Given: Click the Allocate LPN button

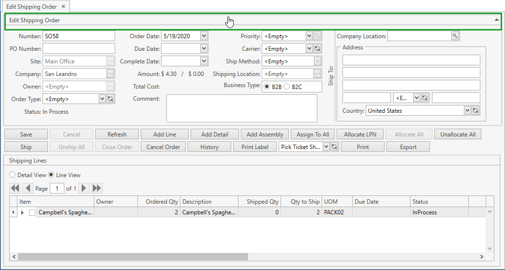Looking at the screenshot, I should [360, 135].
